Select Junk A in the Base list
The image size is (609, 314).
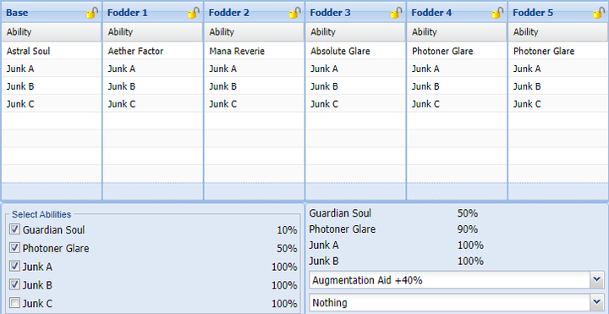pyautogui.click(x=52, y=69)
